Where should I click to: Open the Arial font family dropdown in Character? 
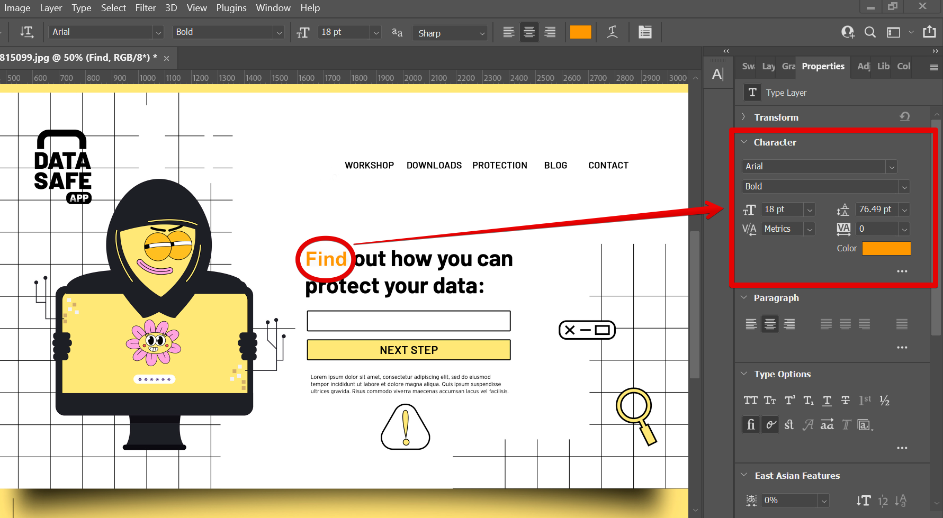click(x=892, y=167)
